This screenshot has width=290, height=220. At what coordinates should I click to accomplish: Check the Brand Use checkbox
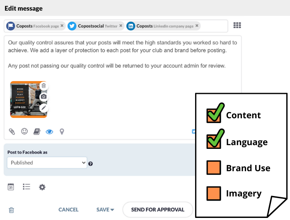213,168
